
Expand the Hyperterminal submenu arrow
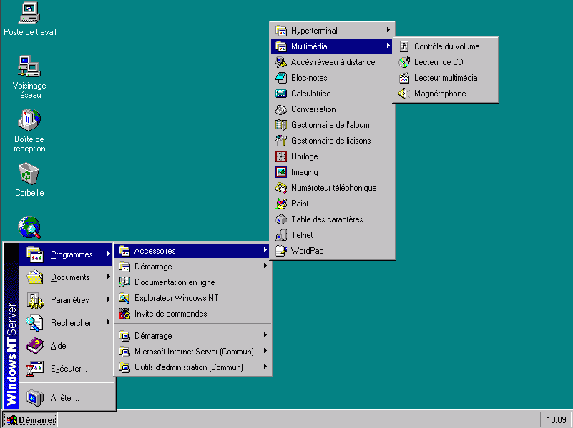pyautogui.click(x=388, y=31)
